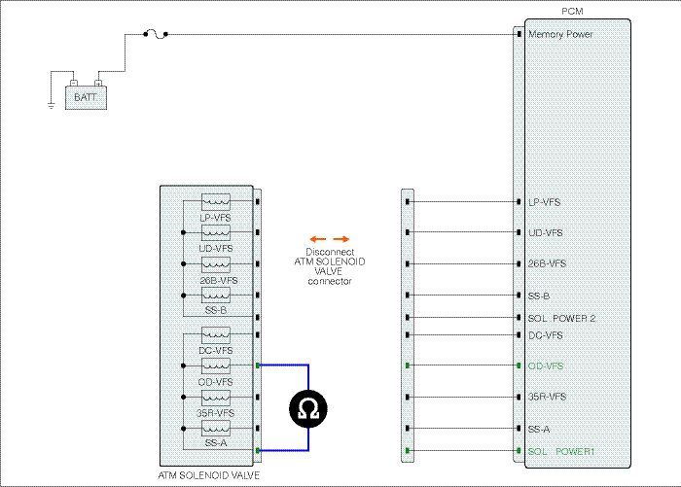Click the SS-B label inside the PCM

click(x=539, y=296)
